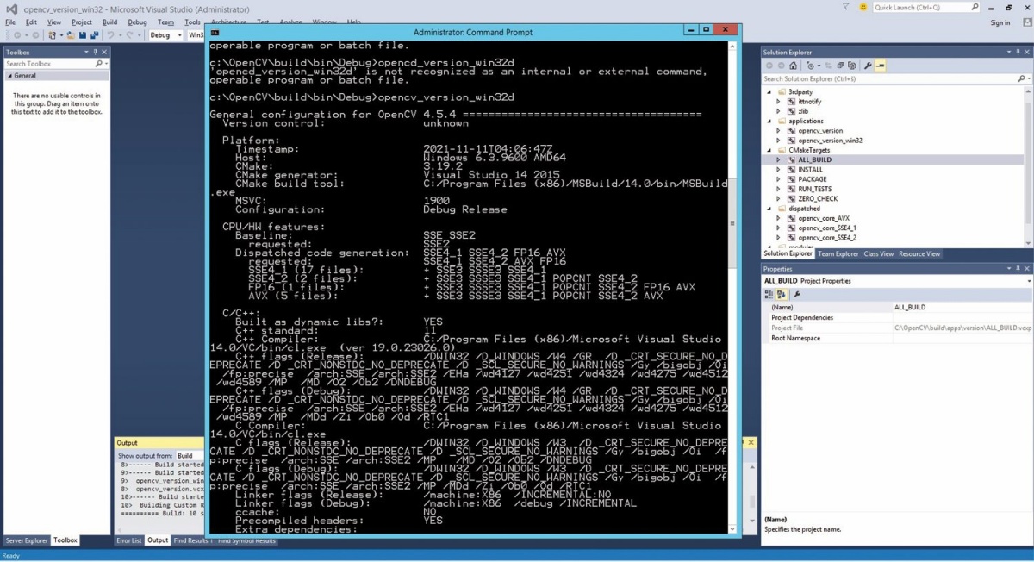This screenshot has height=562, width=1034.
Task: Click the Navigate Forward toolbar arrow
Action: (35, 35)
